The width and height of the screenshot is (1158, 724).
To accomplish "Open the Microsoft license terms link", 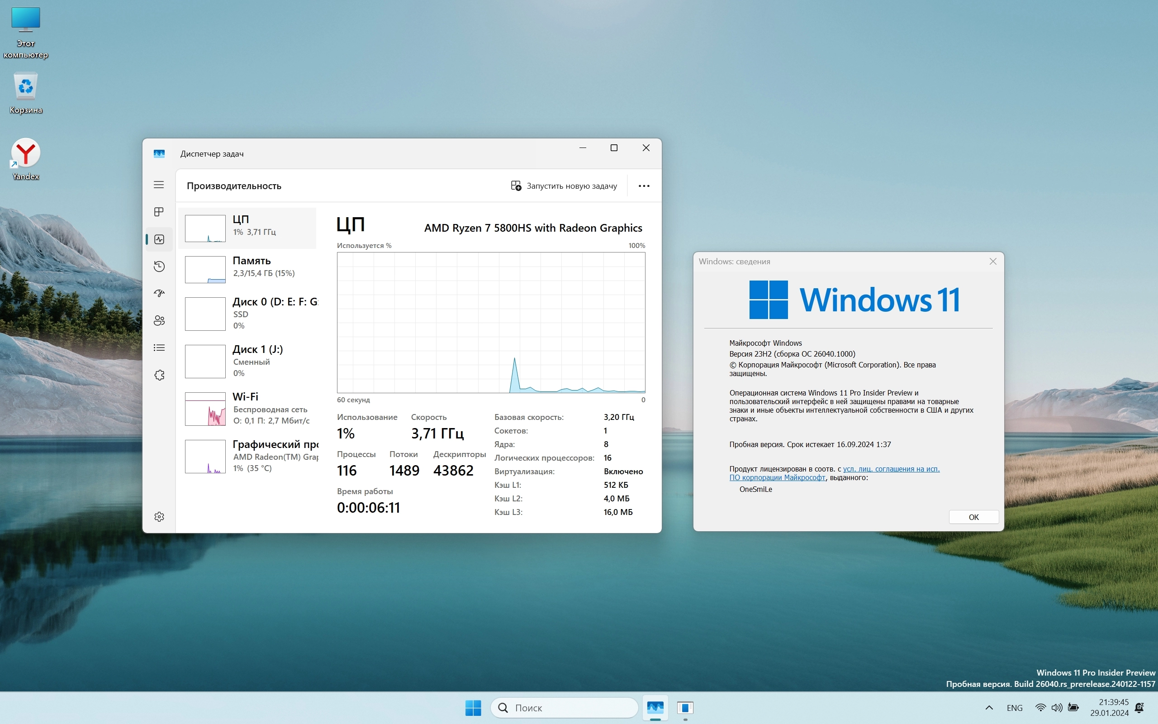I will pos(891,469).
